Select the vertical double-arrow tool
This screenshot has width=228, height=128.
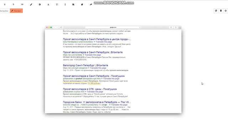65,5
